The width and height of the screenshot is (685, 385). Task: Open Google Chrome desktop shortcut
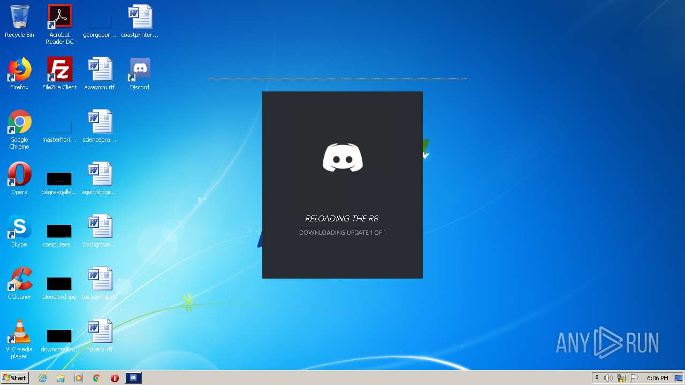(x=19, y=129)
